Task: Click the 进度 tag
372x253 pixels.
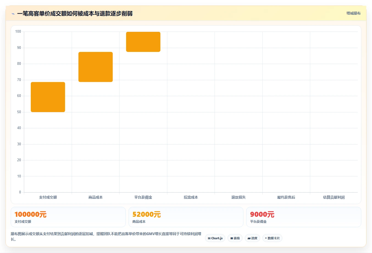Action: pos(252,238)
